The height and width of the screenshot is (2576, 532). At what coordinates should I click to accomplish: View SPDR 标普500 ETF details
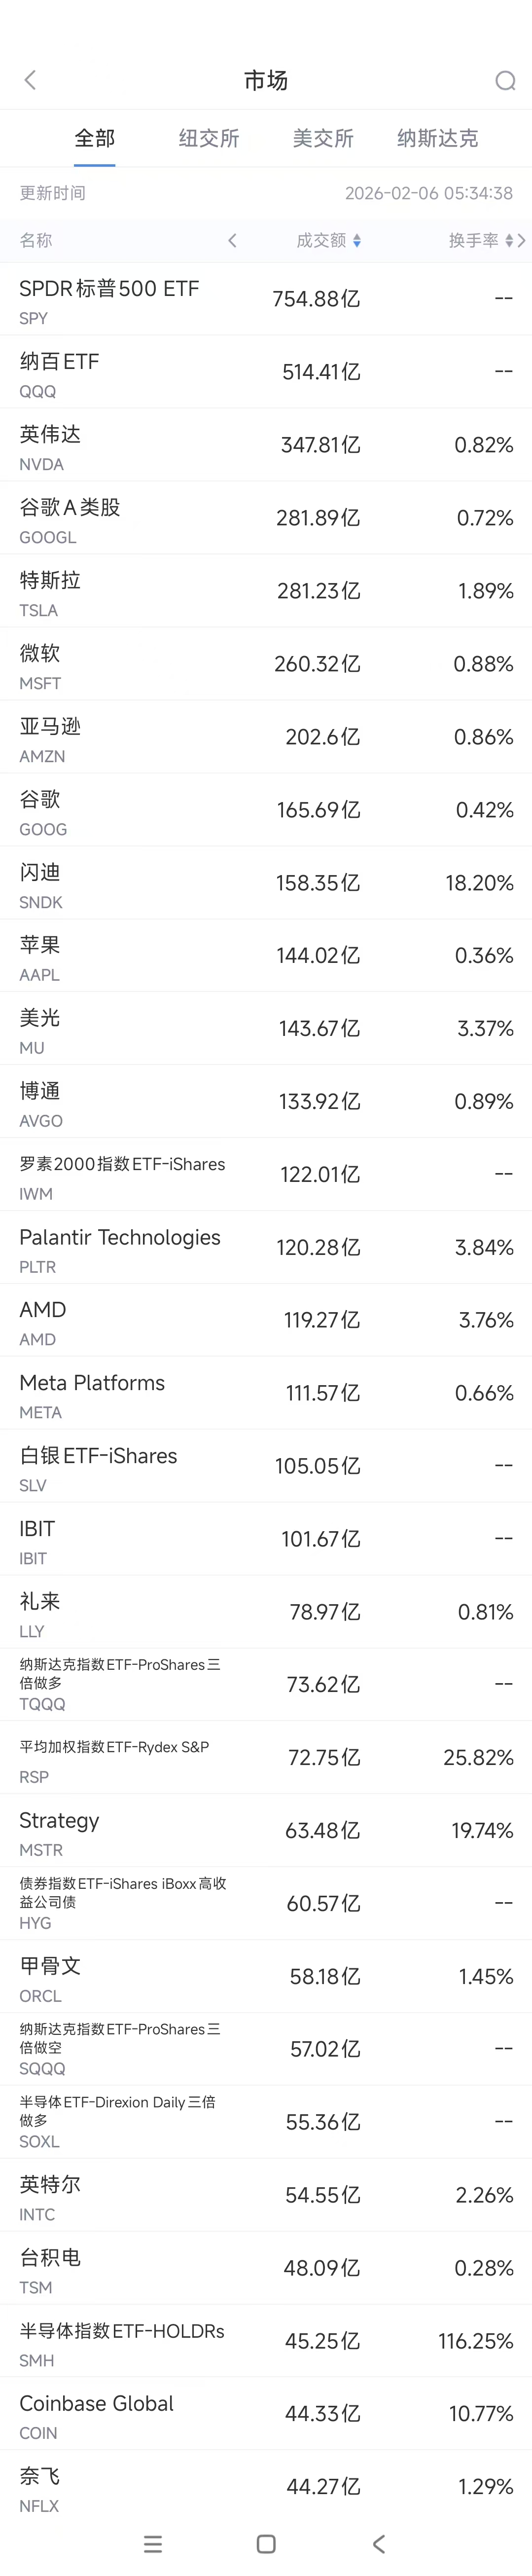(266, 299)
